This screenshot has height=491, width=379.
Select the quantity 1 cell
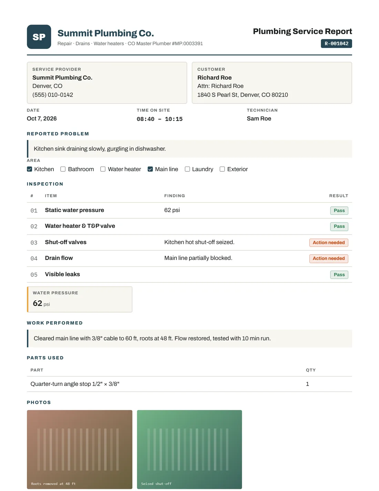(x=307, y=384)
